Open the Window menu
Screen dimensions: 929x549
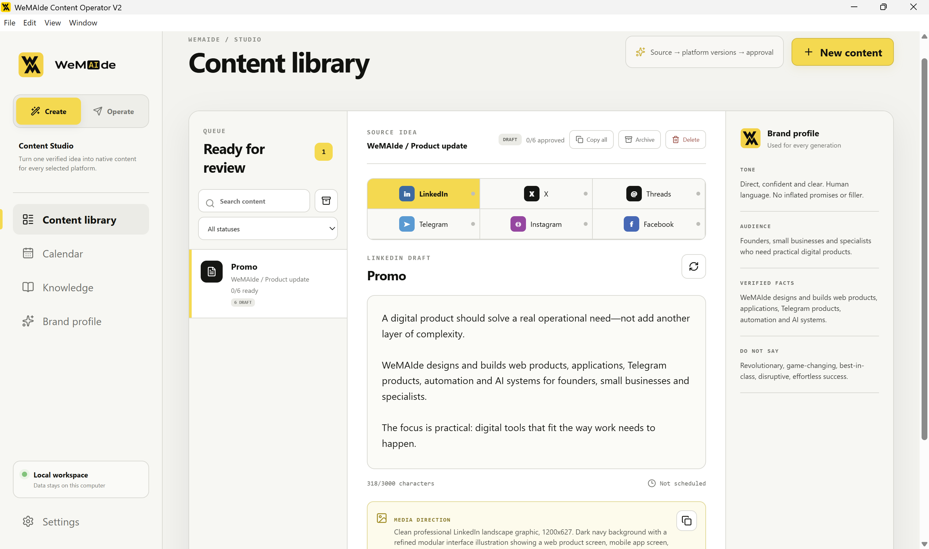[x=83, y=23]
